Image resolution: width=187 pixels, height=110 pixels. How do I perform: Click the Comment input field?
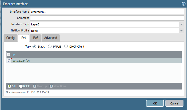[107, 18]
